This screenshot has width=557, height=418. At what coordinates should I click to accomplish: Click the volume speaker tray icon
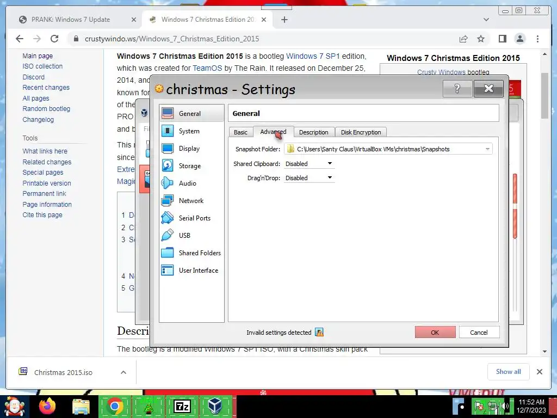505,406
